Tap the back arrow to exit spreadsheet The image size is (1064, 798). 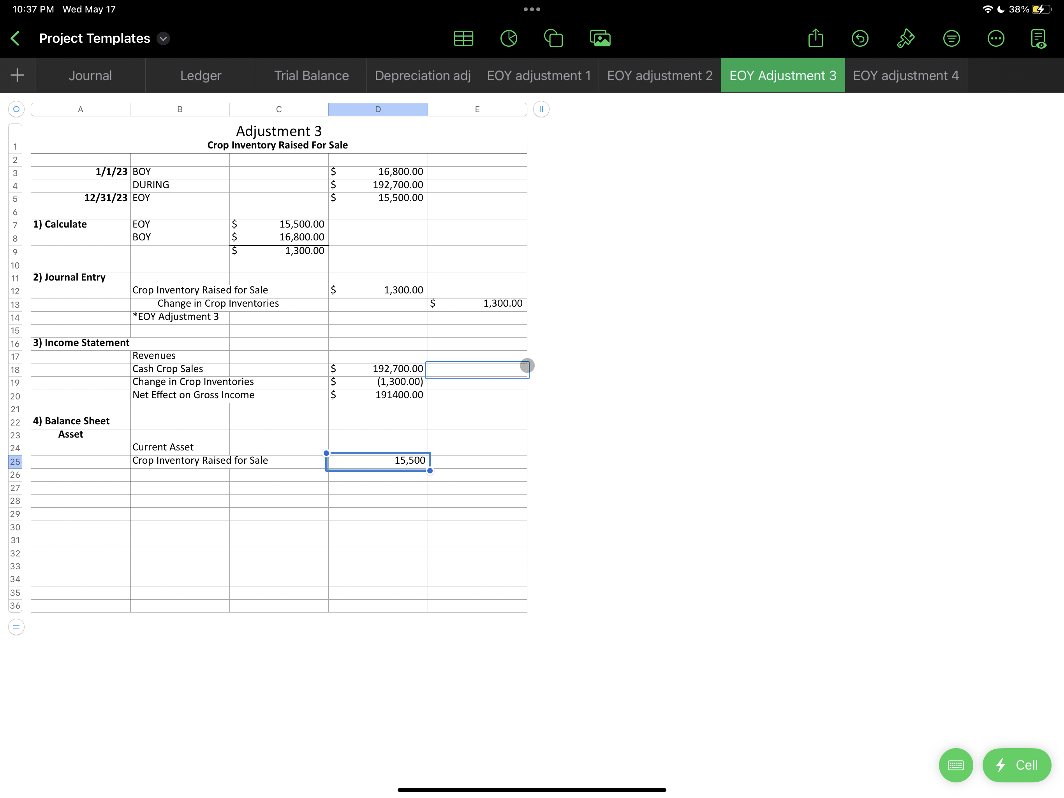[16, 39]
